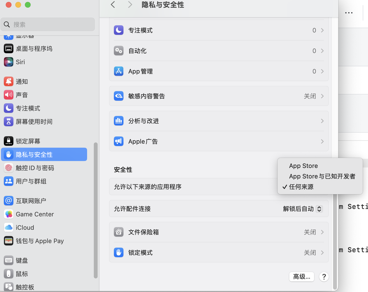Click the Screen Time hourglass icon
Image resolution: width=368 pixels, height=292 pixels.
[x=9, y=122]
